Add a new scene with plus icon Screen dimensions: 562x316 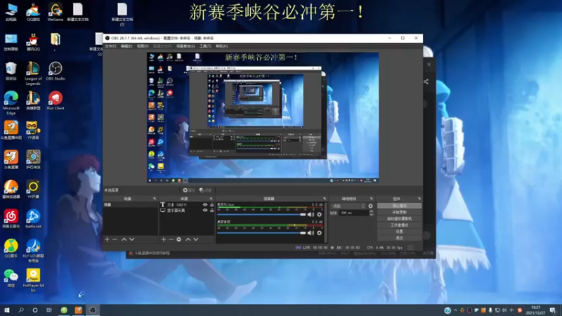tap(107, 239)
